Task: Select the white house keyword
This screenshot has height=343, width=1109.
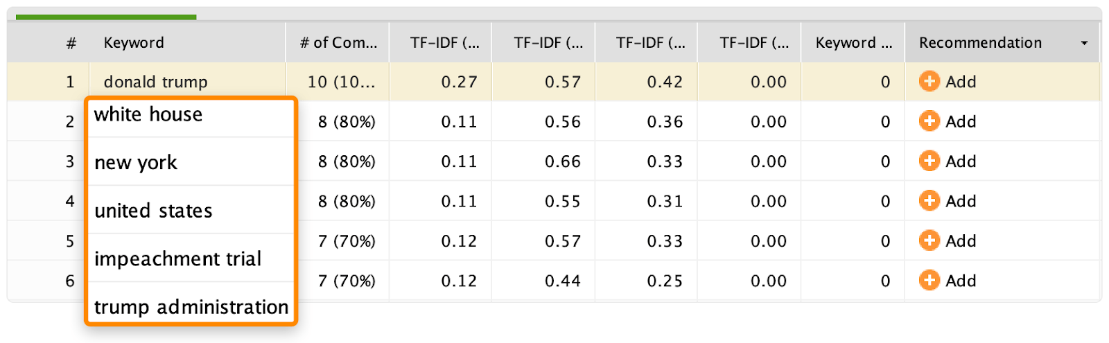Action: point(148,114)
